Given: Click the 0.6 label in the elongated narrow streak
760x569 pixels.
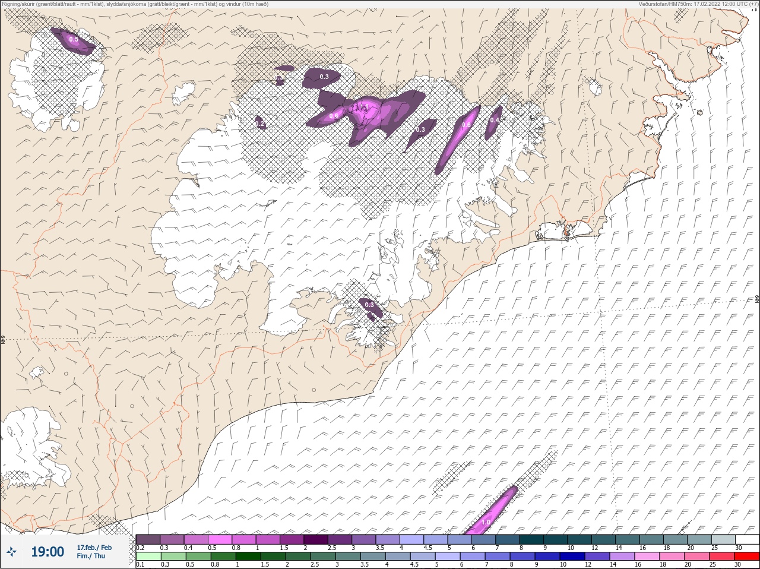Looking at the screenshot, I should point(467,125).
